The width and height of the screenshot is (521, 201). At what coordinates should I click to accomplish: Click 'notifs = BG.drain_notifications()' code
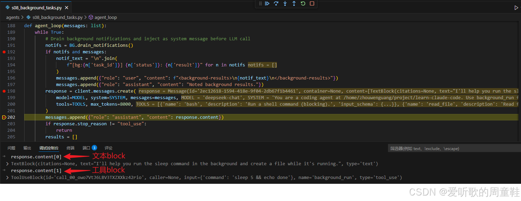(x=89, y=45)
